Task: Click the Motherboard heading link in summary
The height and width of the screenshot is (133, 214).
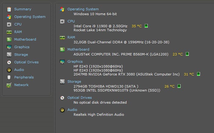Action: coord(78,49)
